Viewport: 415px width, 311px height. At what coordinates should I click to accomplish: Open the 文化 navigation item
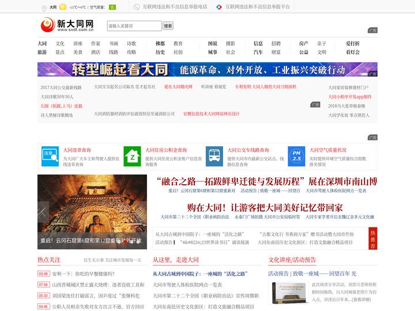pyautogui.click(x=60, y=44)
